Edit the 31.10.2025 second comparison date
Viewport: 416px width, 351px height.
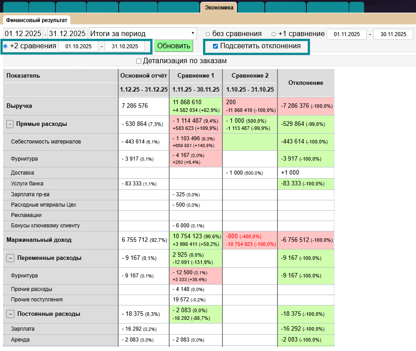(x=125, y=46)
